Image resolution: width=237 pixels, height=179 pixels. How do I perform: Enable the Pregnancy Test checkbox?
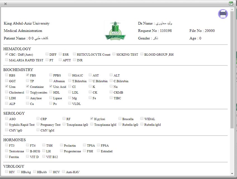[38, 124]
